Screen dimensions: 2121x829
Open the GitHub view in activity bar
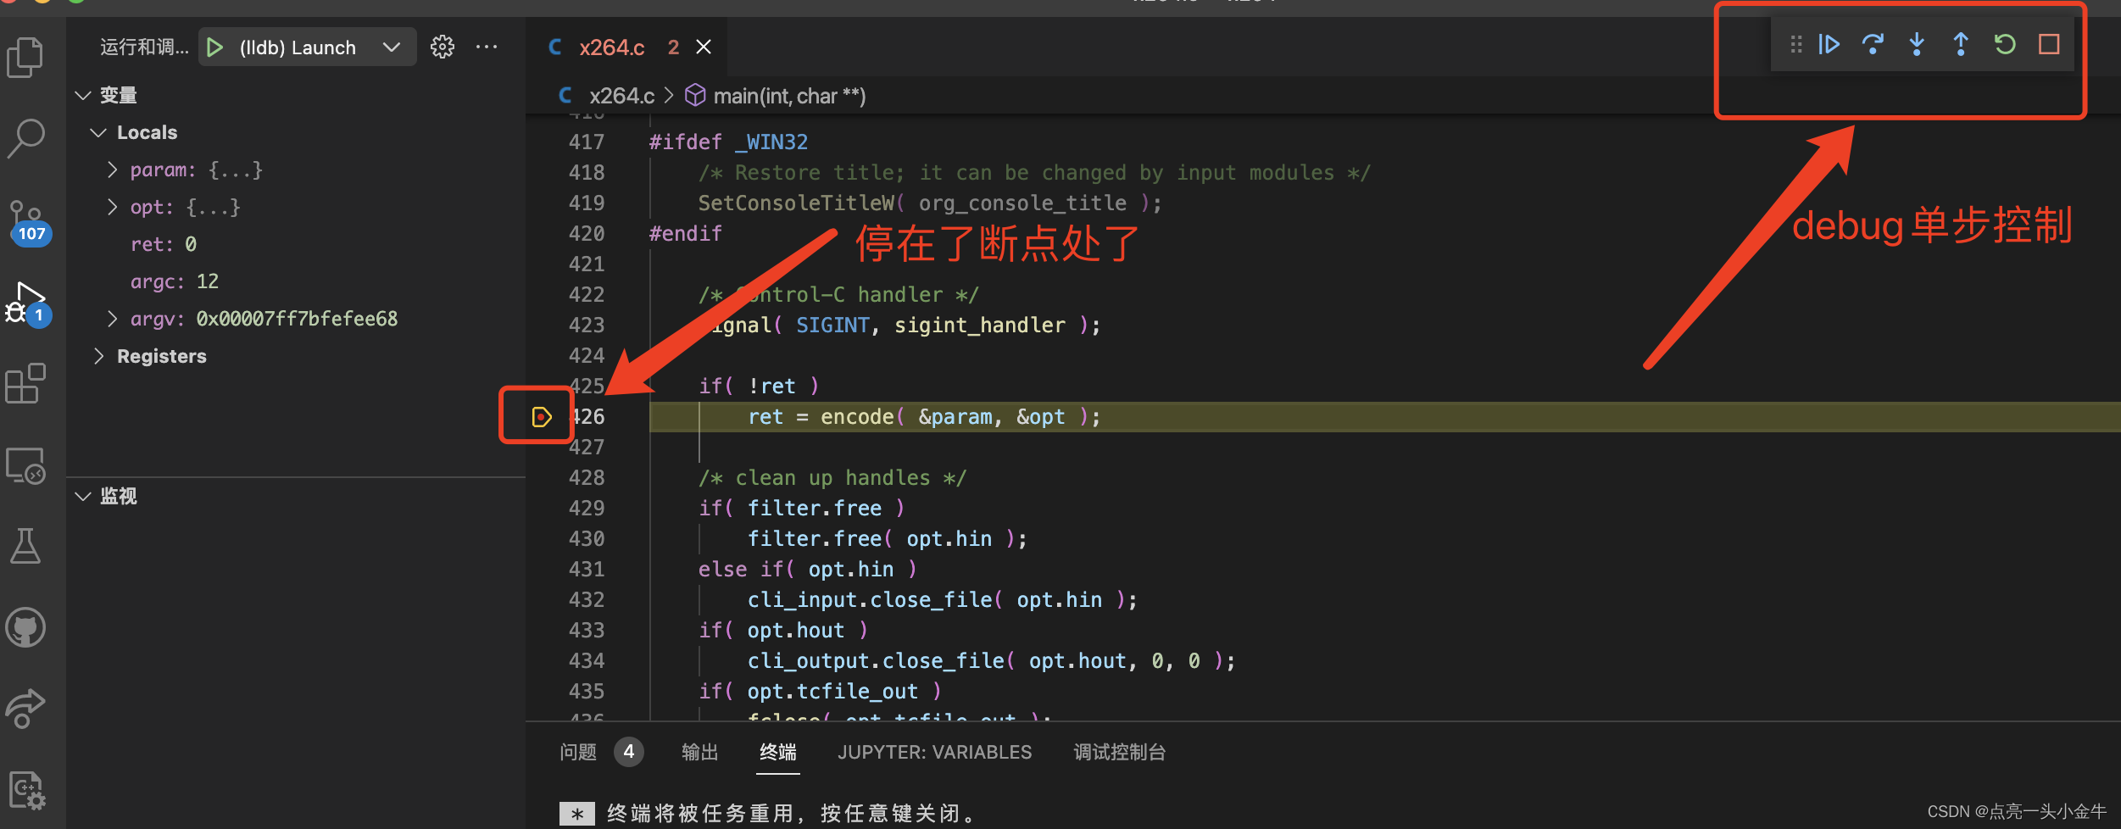click(x=25, y=627)
